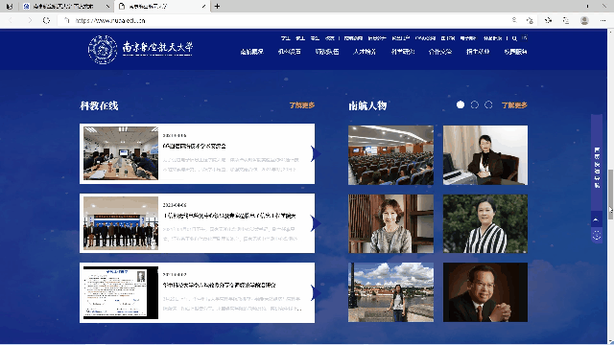Add page to favorites star icon
Image resolution: width=614 pixels, height=345 pixels.
coord(530,20)
